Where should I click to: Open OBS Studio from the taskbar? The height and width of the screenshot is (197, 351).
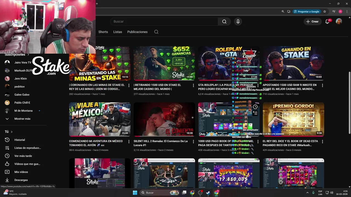pyautogui.click(x=200, y=193)
